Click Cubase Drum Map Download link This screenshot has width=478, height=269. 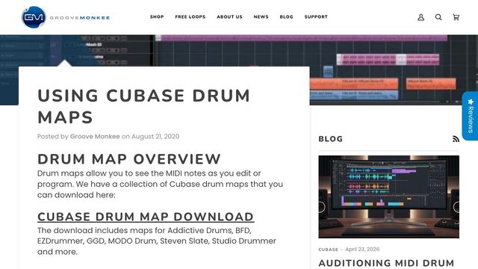(x=146, y=217)
